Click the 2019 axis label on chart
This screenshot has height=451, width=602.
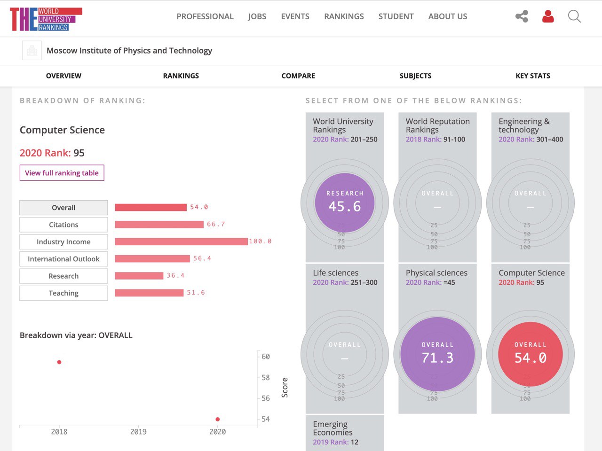pyautogui.click(x=138, y=431)
